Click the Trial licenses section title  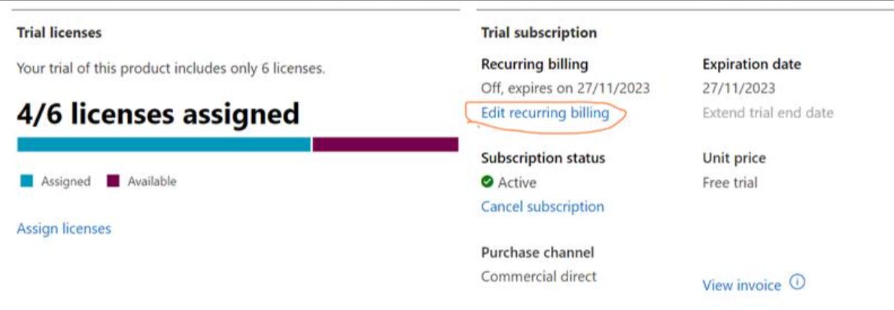point(59,33)
